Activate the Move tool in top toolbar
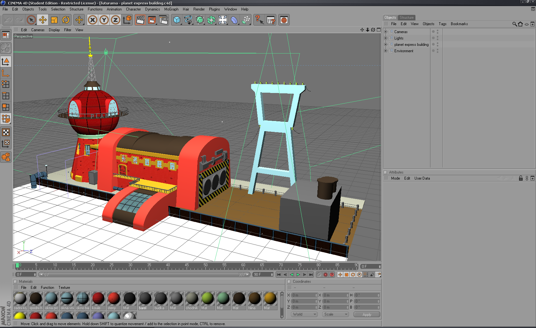 pyautogui.click(x=43, y=20)
